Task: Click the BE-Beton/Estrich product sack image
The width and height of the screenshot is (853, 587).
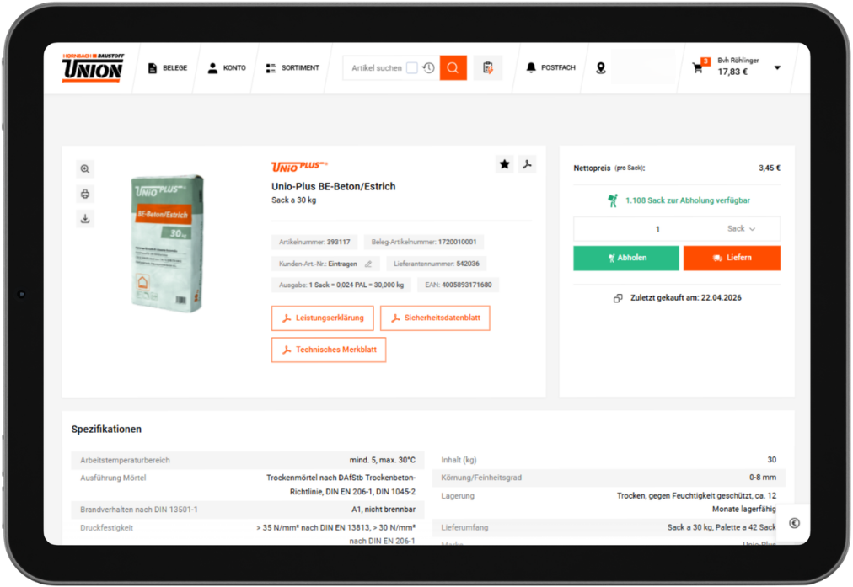Action: 168,243
